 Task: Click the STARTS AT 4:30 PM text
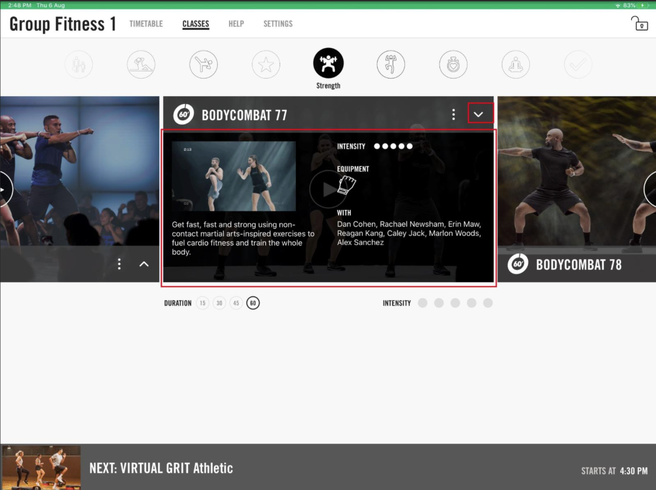[x=614, y=471]
